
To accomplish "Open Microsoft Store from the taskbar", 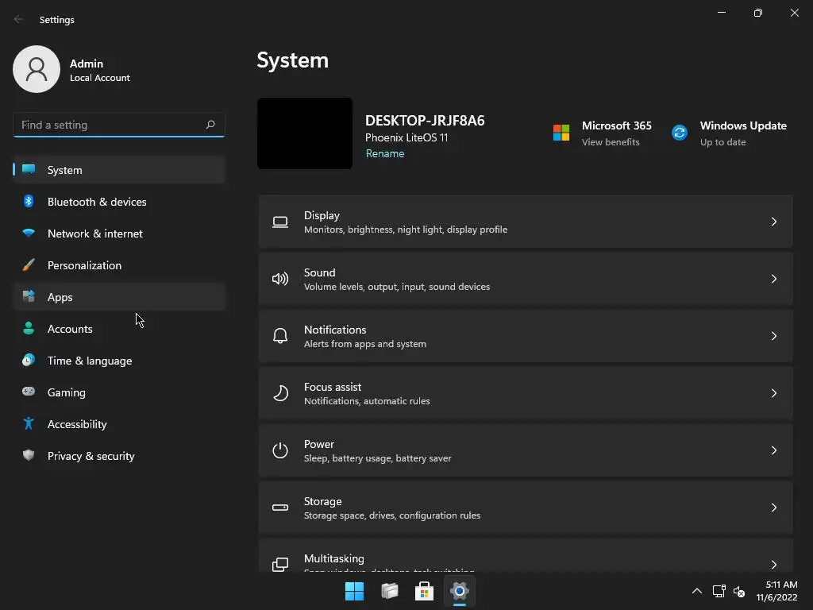I will pyautogui.click(x=424, y=591).
